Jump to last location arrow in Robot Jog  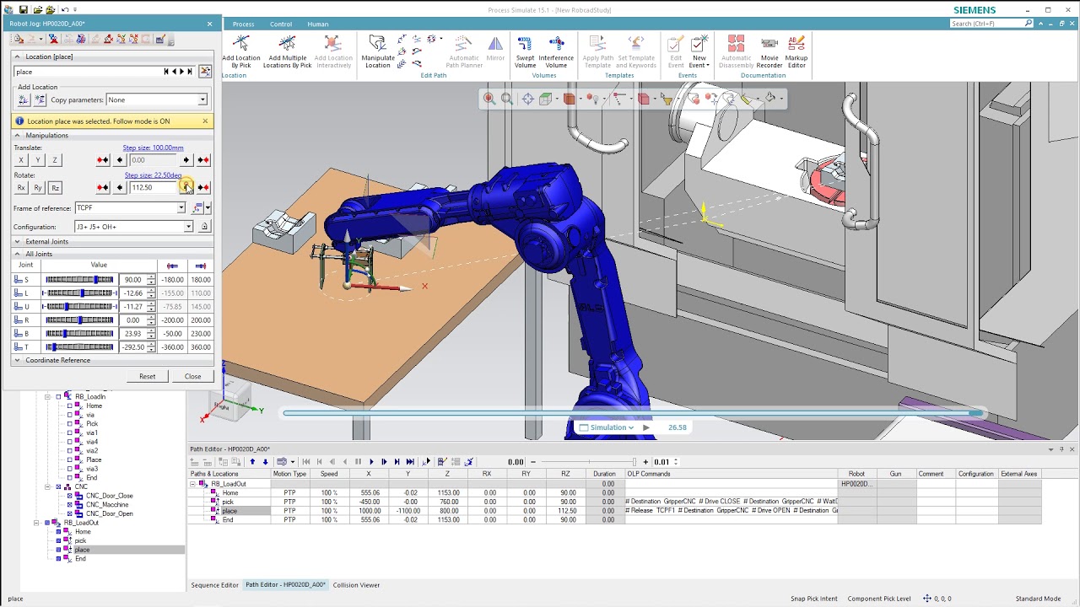click(x=191, y=72)
